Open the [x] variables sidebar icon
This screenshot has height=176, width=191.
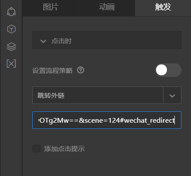coord(11,63)
